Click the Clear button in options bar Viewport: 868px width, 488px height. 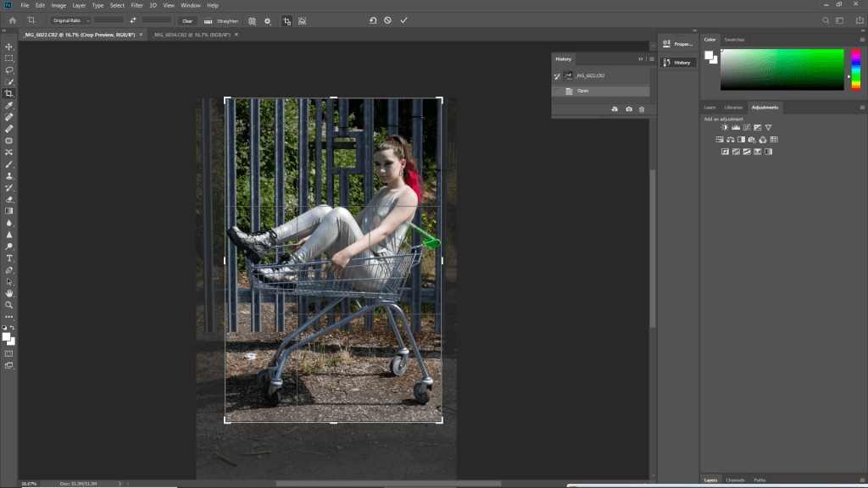(187, 20)
